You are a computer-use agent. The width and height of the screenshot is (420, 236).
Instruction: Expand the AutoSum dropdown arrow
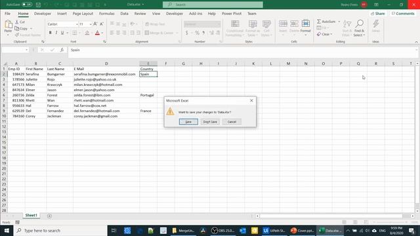click(x=339, y=22)
